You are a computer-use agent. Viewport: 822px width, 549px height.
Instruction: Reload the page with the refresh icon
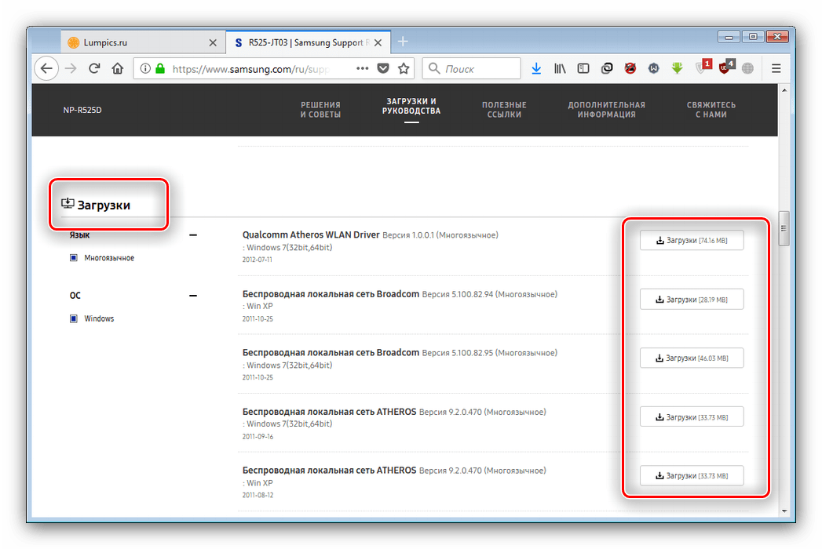click(94, 69)
